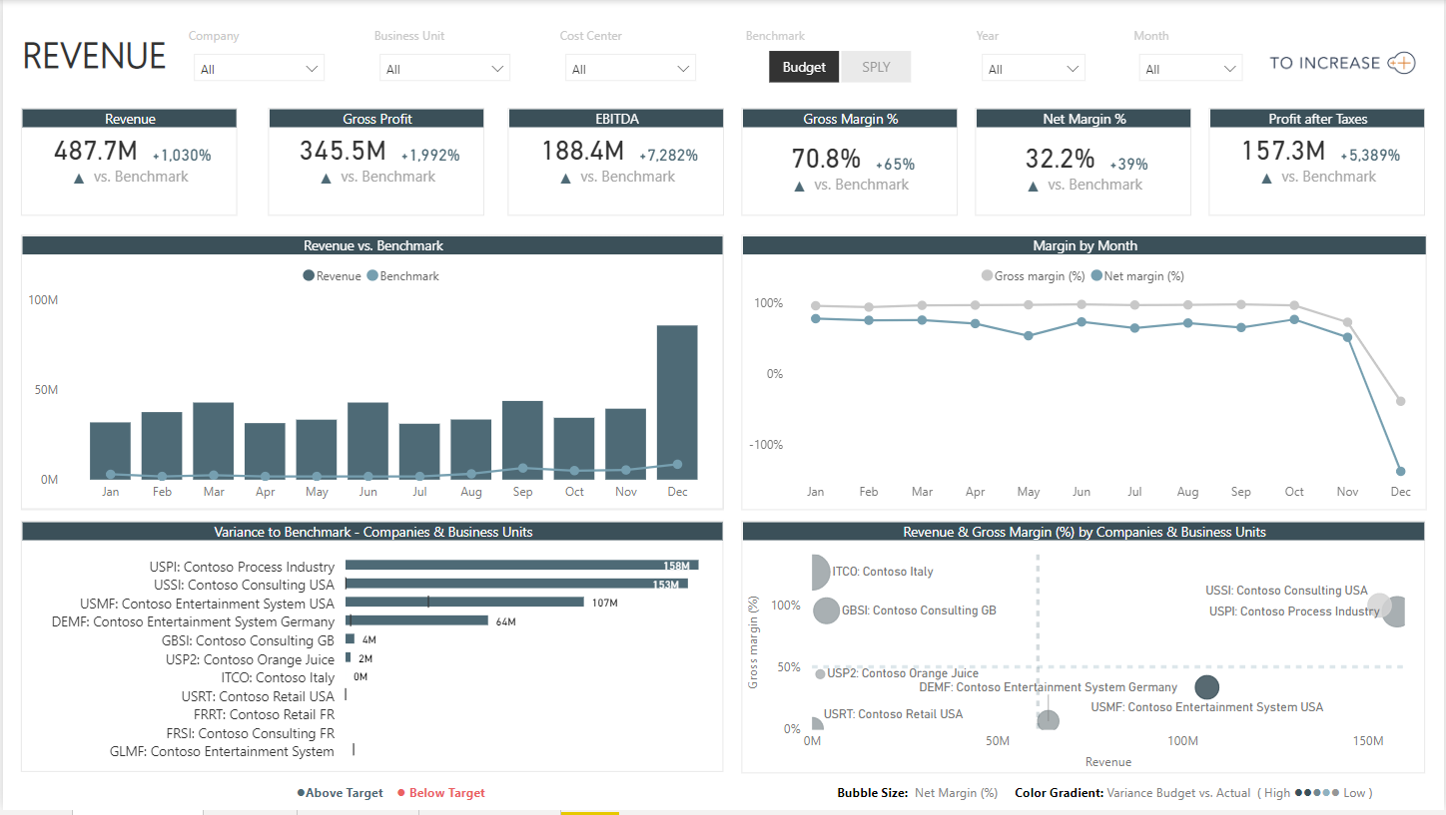
Task: Open the Cost Center dropdown
Action: pyautogui.click(x=630, y=68)
